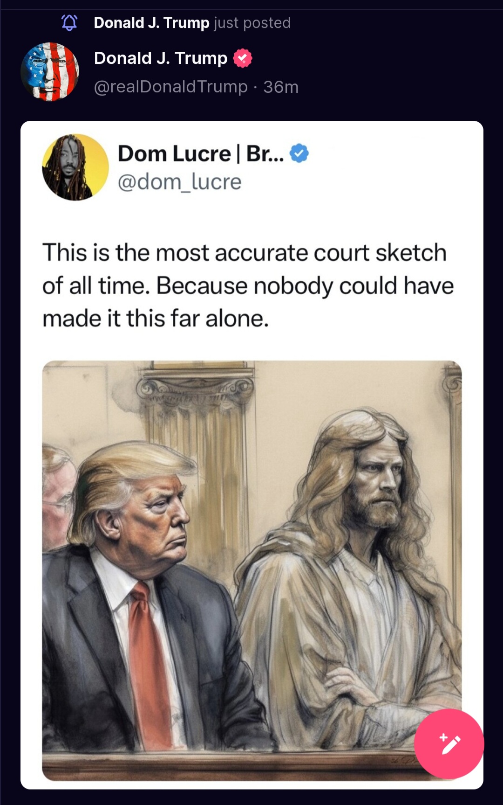
Task: Tap the 'made it this far alone.' line
Action: pos(156,319)
